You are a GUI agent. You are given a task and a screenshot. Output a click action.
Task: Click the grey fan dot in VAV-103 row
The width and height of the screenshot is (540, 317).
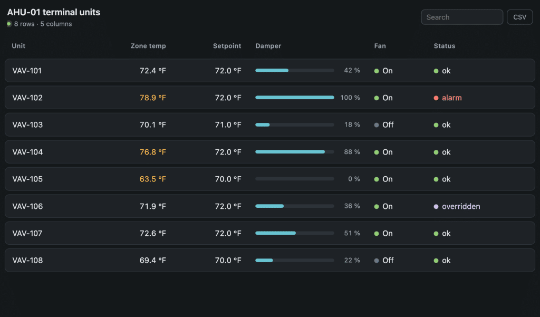[377, 125]
